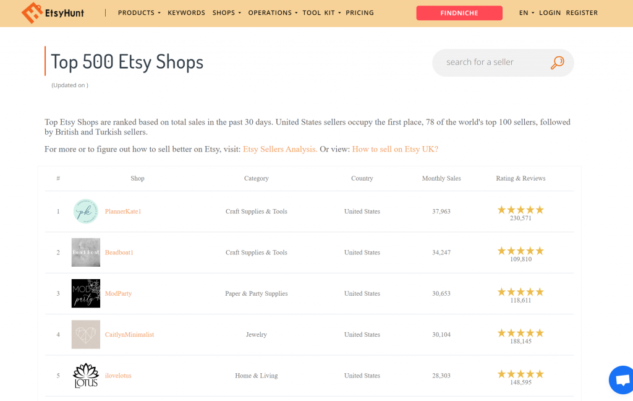Click the Beadboat1 shop thumbnail
Screen dimensions: 633x401
point(85,252)
